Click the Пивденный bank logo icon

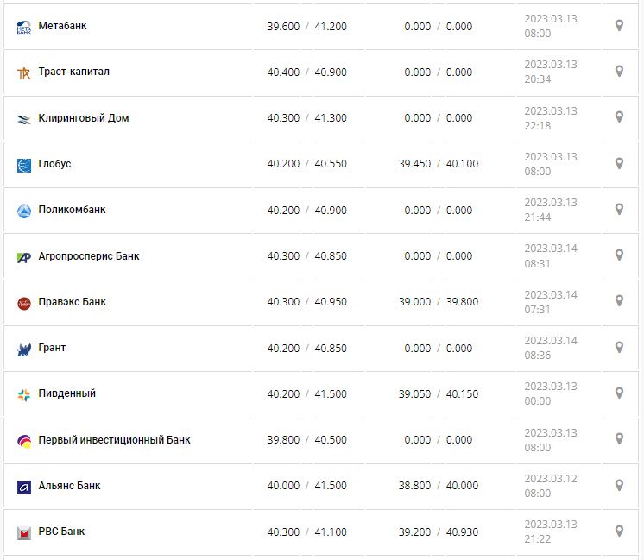tap(24, 394)
